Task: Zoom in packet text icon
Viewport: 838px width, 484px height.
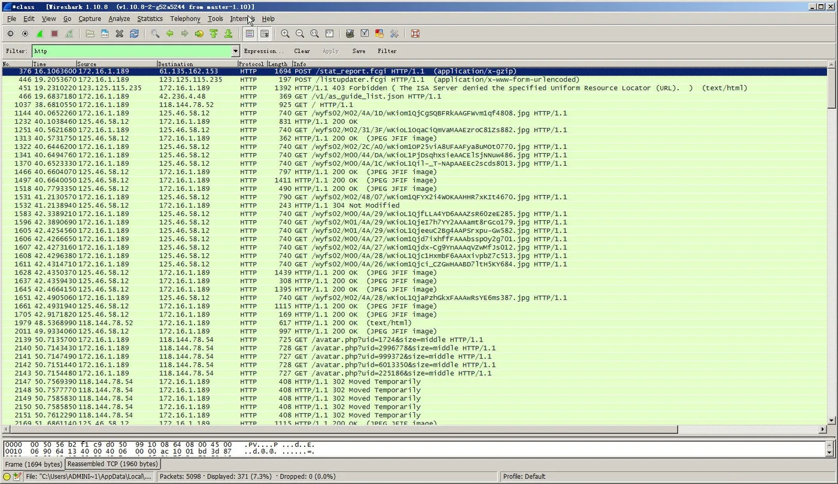Action: pyautogui.click(x=285, y=34)
